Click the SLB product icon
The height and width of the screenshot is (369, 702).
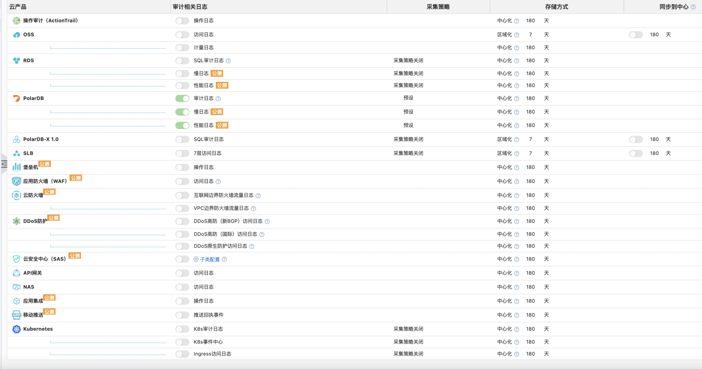pos(17,153)
